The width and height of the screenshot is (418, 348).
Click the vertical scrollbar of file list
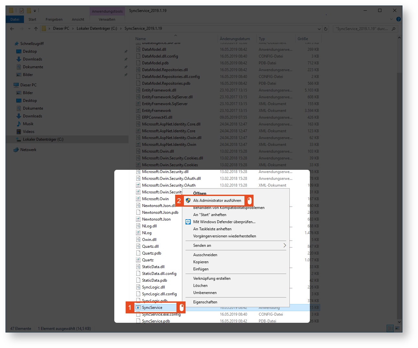tap(400, 162)
